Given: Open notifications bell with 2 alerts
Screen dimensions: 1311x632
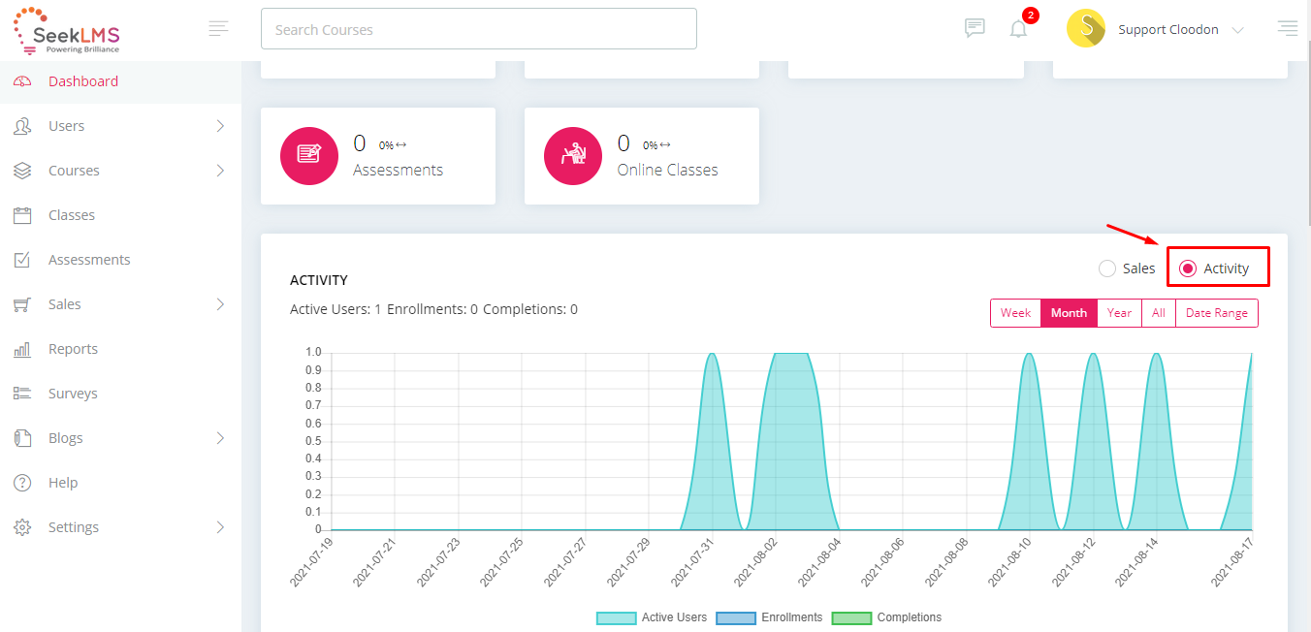Looking at the screenshot, I should (x=1018, y=28).
